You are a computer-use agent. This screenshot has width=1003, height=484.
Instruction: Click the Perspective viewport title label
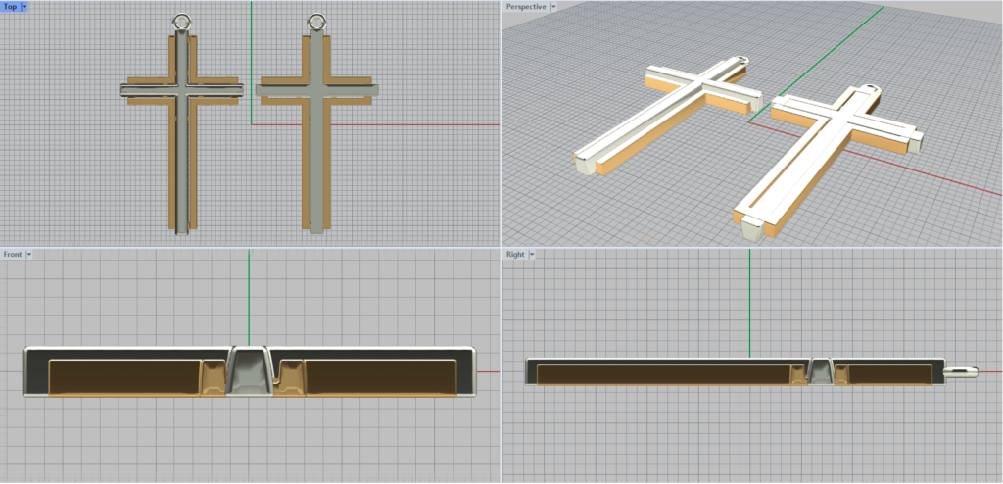tap(525, 6)
